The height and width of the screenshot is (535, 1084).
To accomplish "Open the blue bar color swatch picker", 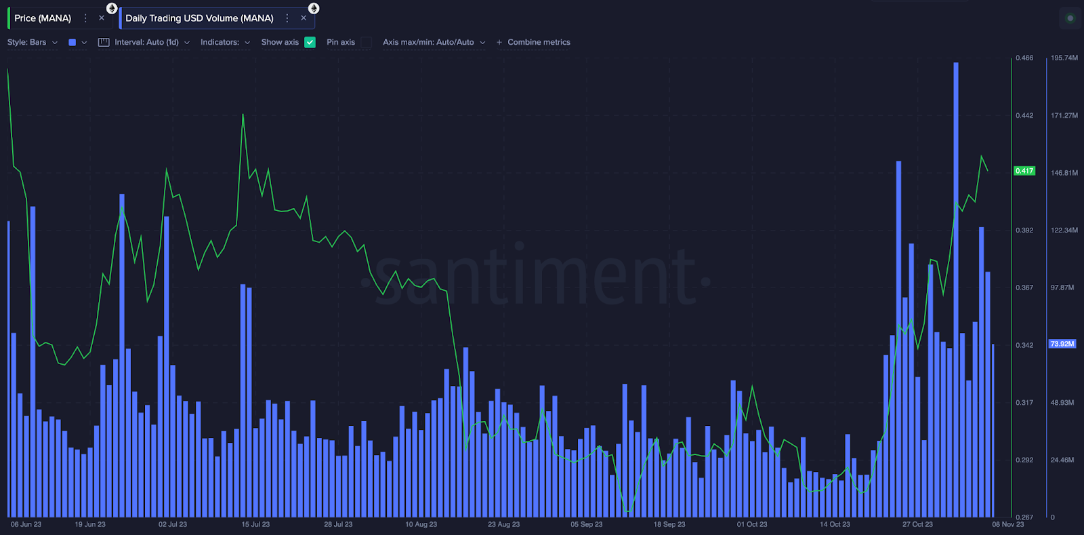I will 72,42.
